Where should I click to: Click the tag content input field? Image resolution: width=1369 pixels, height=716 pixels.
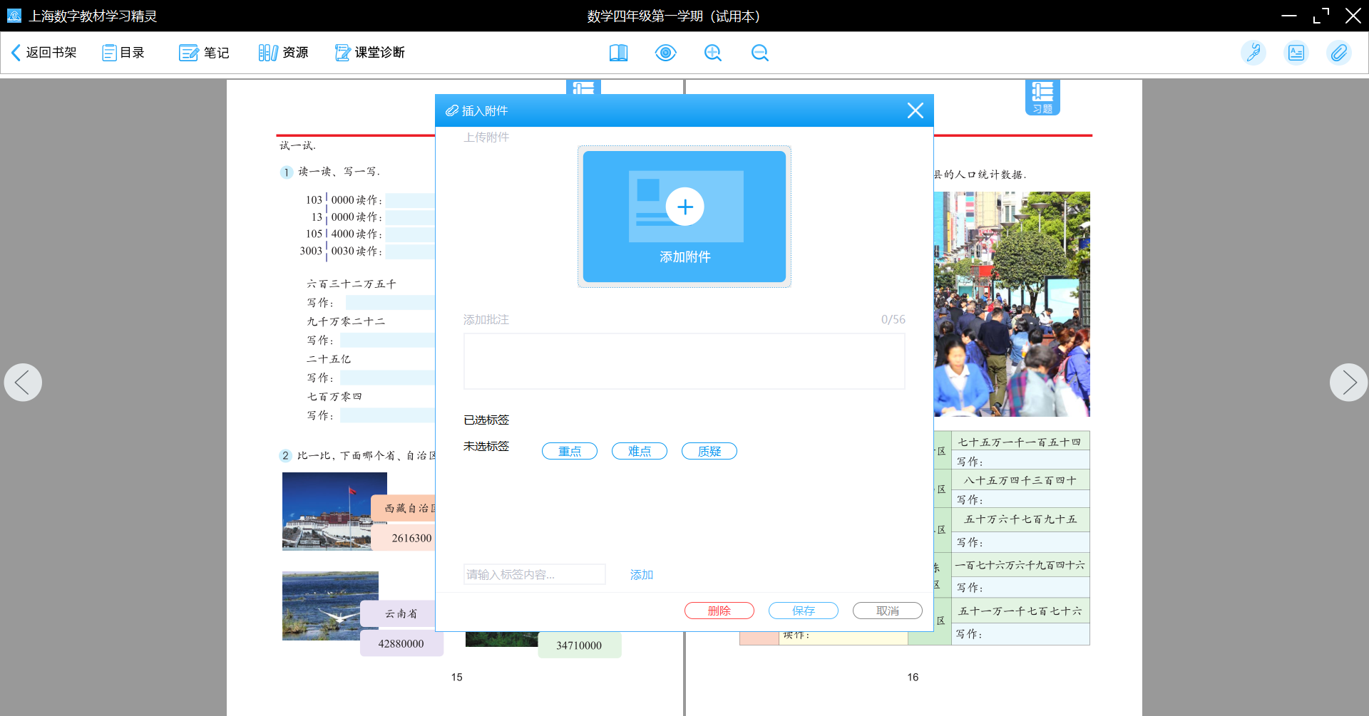point(534,574)
